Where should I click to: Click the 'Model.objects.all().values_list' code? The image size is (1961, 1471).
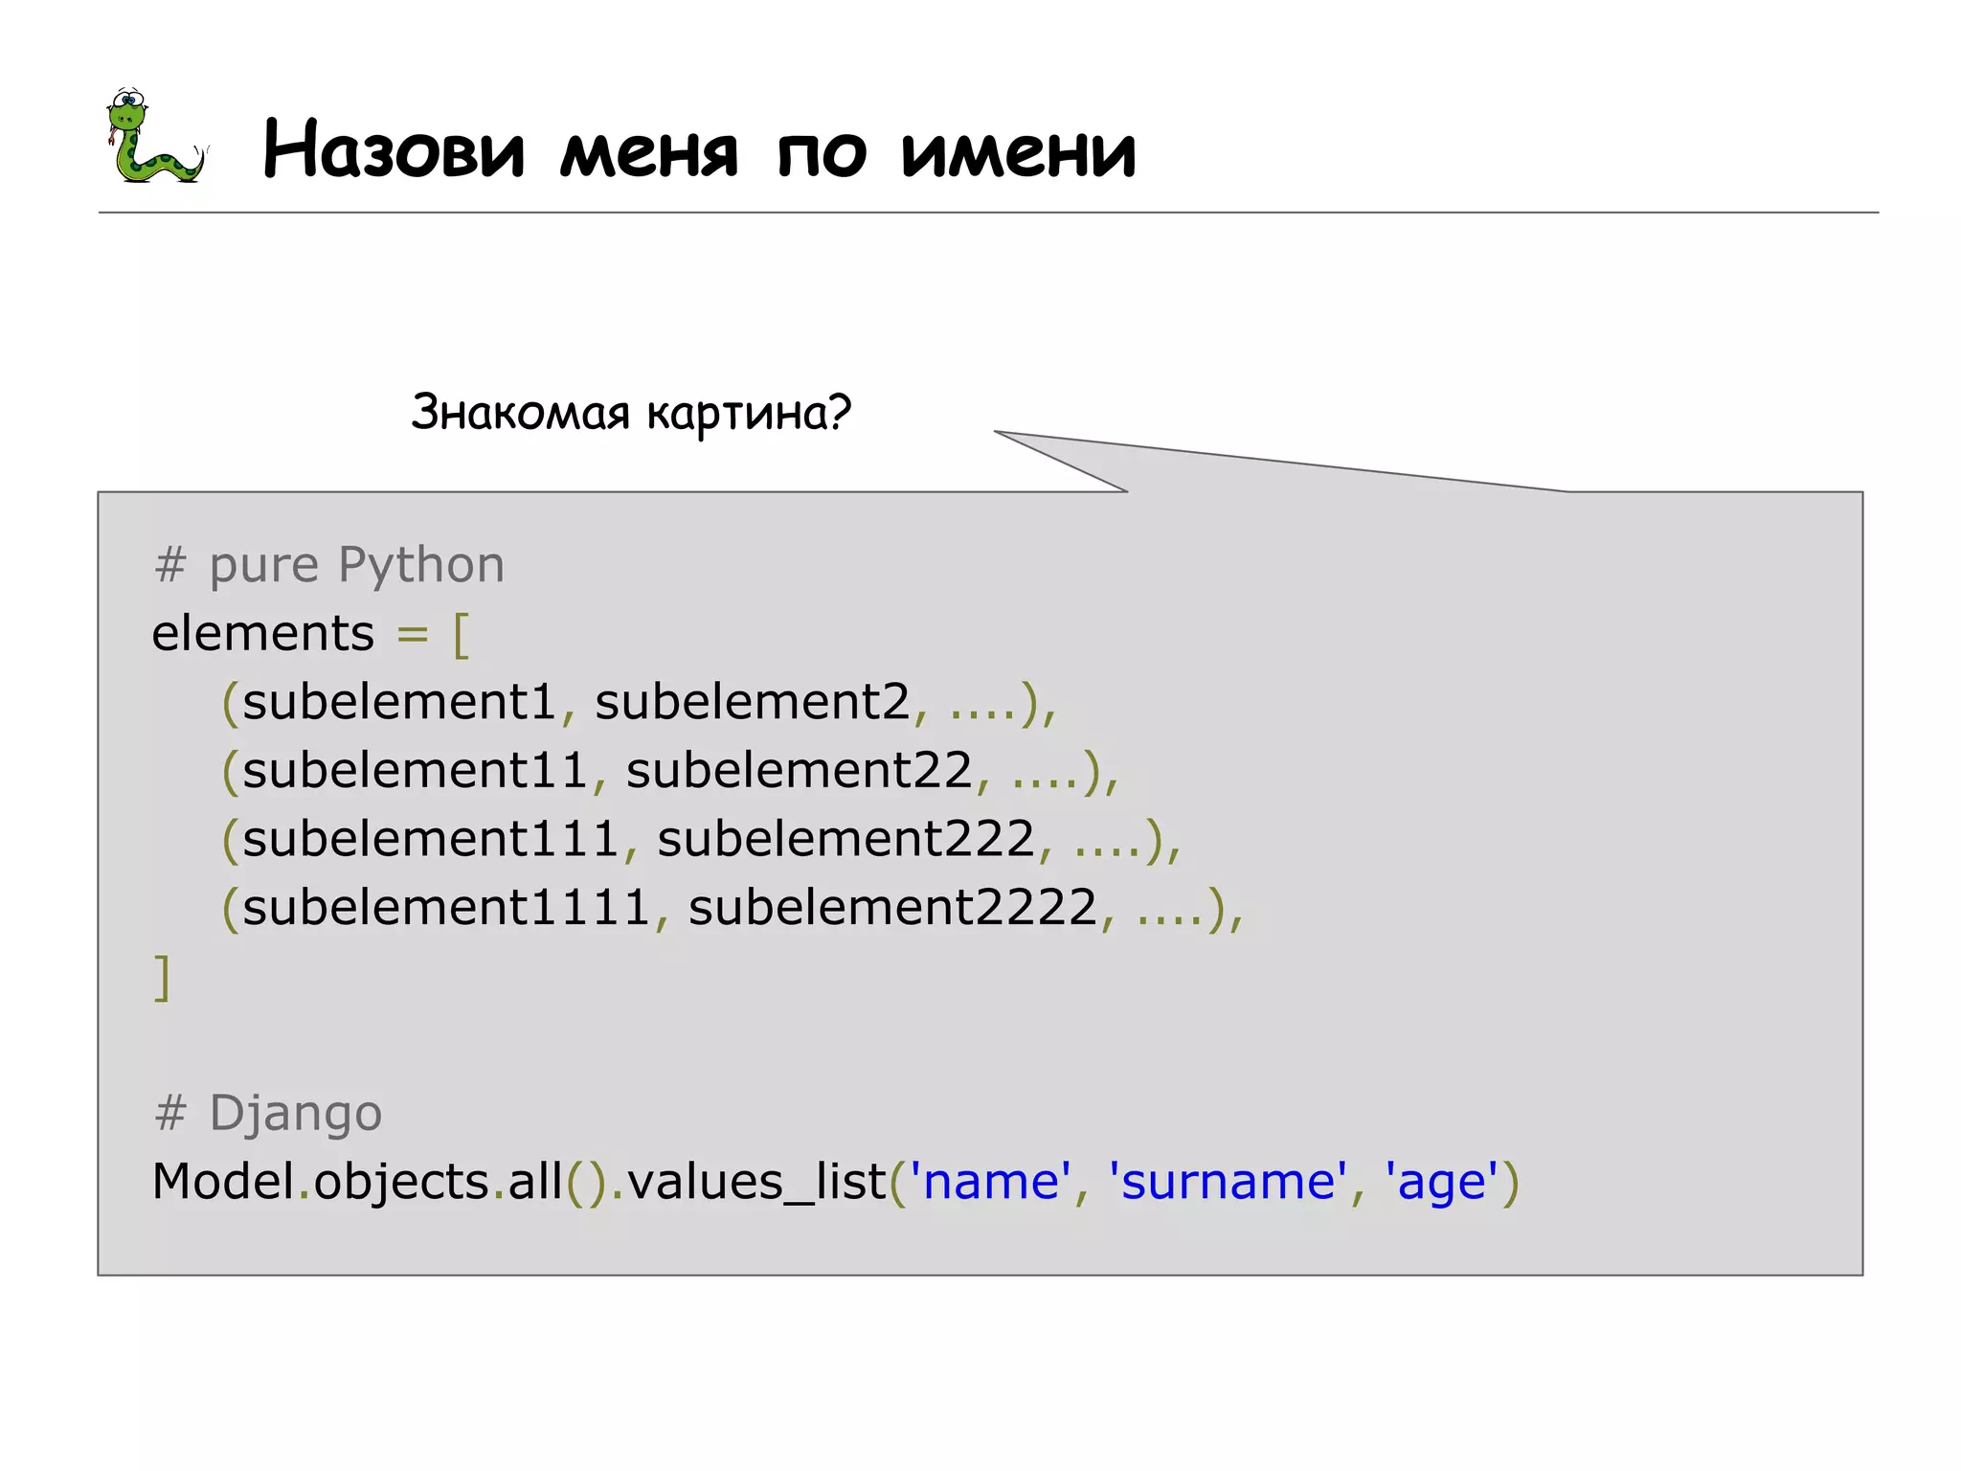tap(519, 1181)
